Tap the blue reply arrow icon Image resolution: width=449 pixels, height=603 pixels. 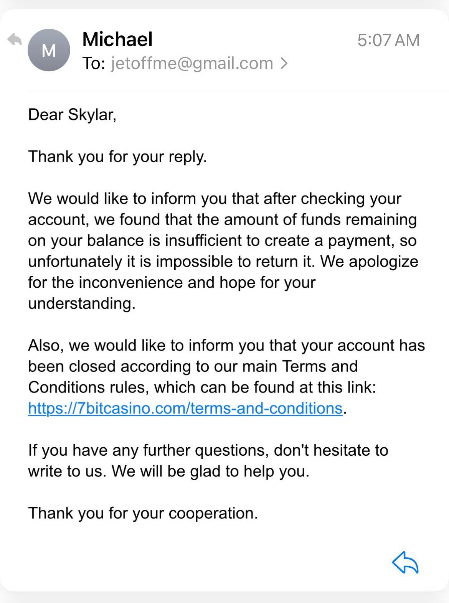click(405, 562)
